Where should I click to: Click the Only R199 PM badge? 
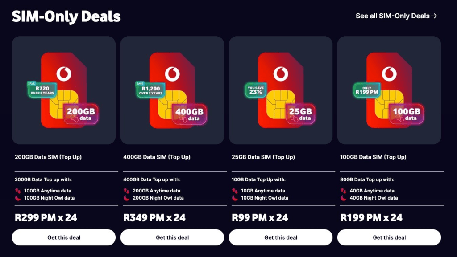pos(366,90)
